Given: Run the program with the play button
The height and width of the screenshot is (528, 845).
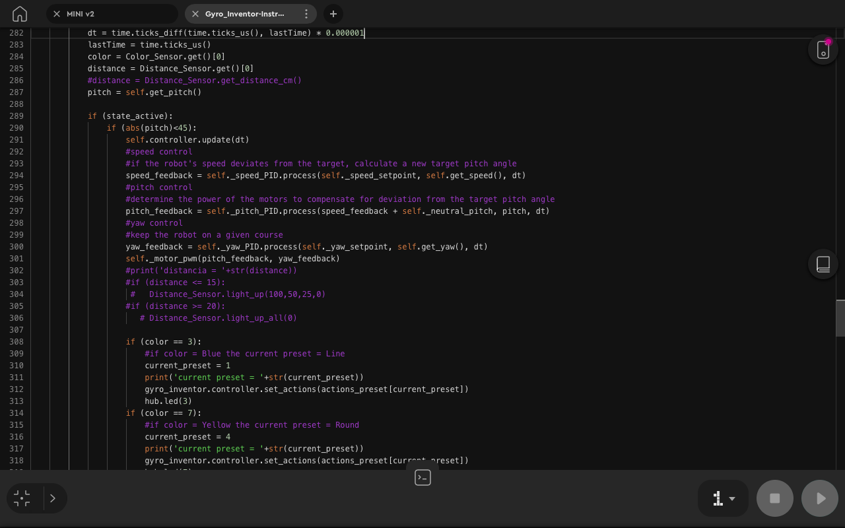Looking at the screenshot, I should 819,498.
